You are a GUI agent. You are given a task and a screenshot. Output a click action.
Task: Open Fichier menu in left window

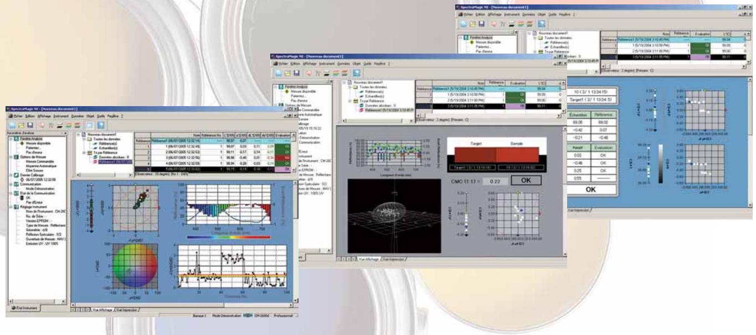pos(18,116)
